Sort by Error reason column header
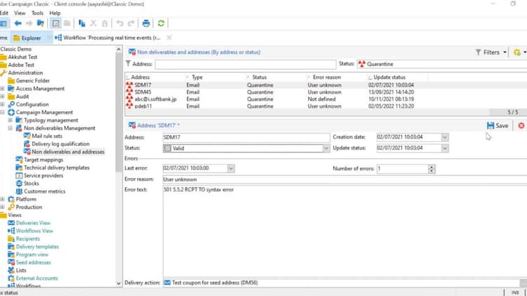 [326, 77]
